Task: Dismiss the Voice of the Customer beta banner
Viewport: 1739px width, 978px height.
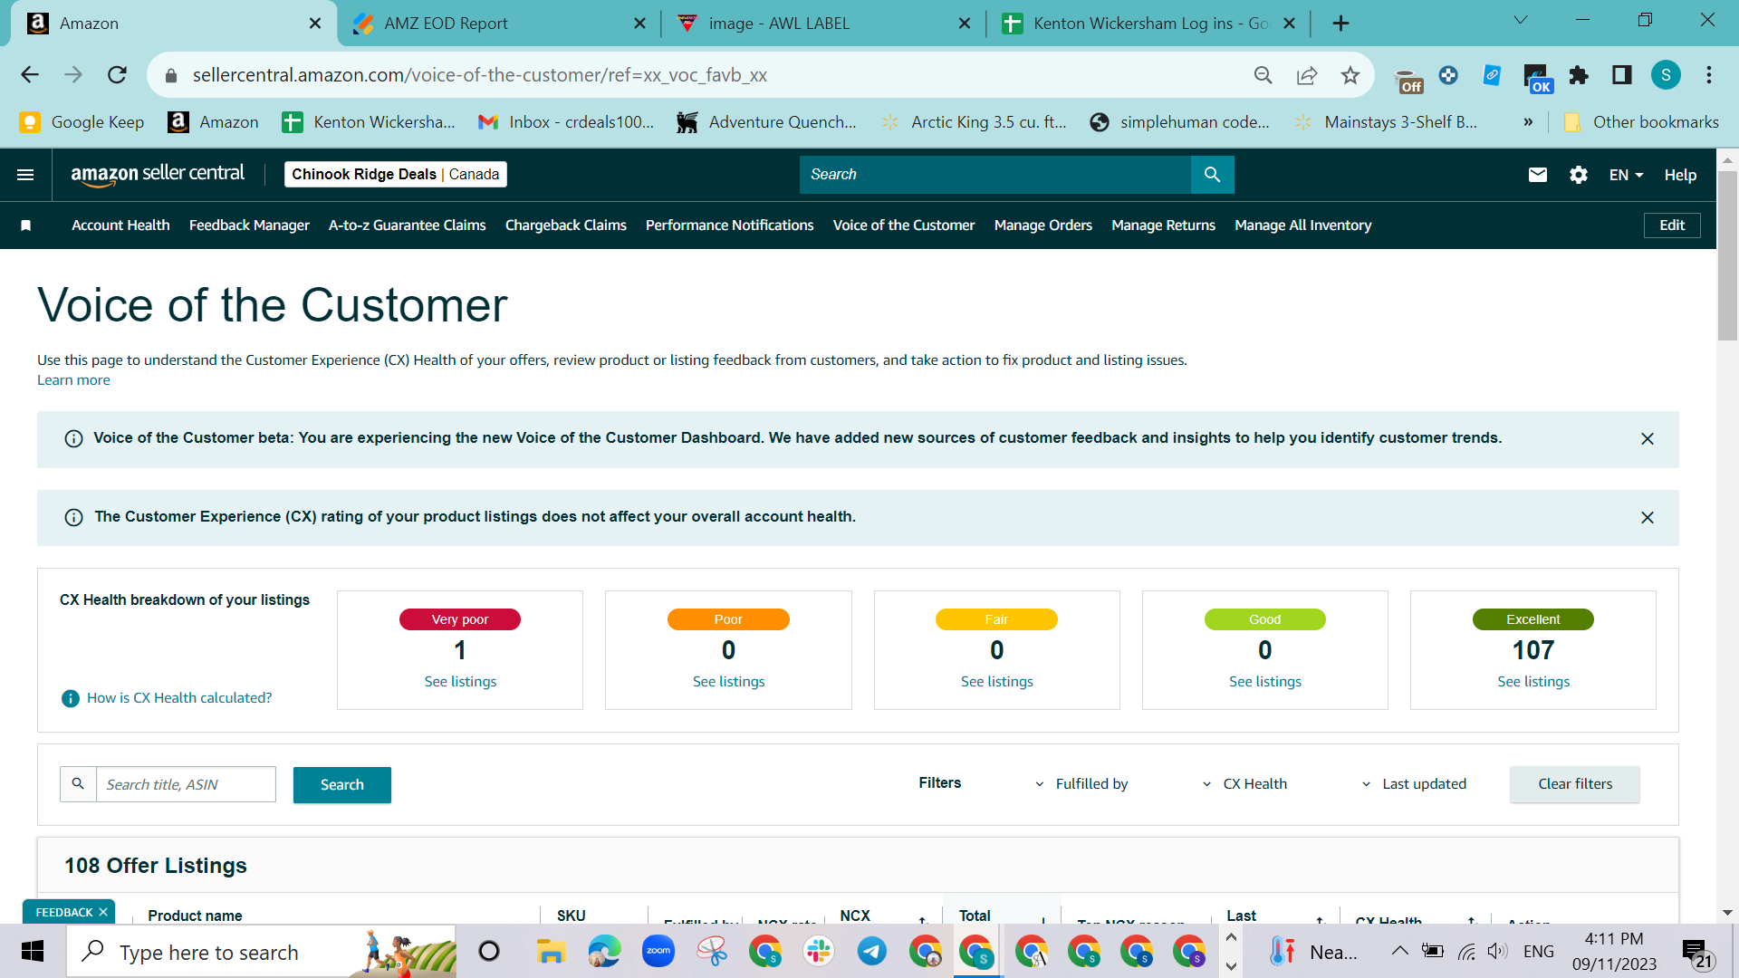Action: click(x=1648, y=439)
